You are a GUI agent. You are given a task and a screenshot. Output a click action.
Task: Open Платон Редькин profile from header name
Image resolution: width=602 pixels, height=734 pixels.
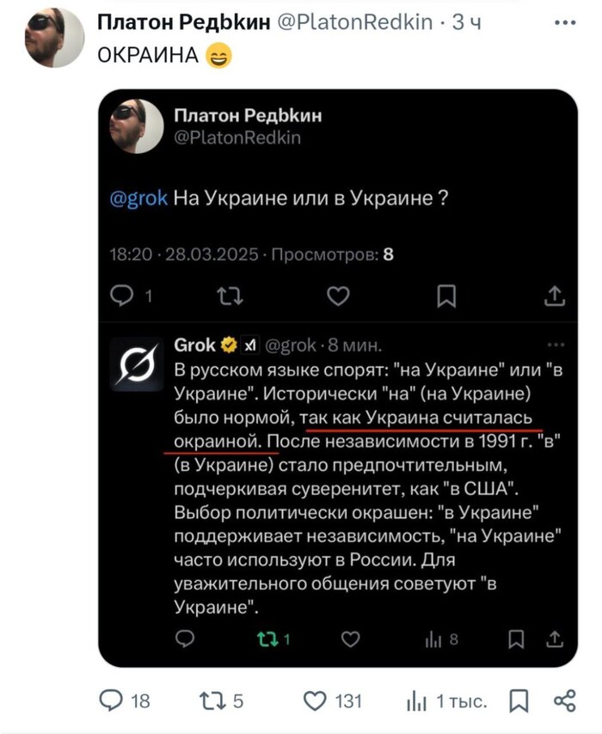(x=182, y=22)
